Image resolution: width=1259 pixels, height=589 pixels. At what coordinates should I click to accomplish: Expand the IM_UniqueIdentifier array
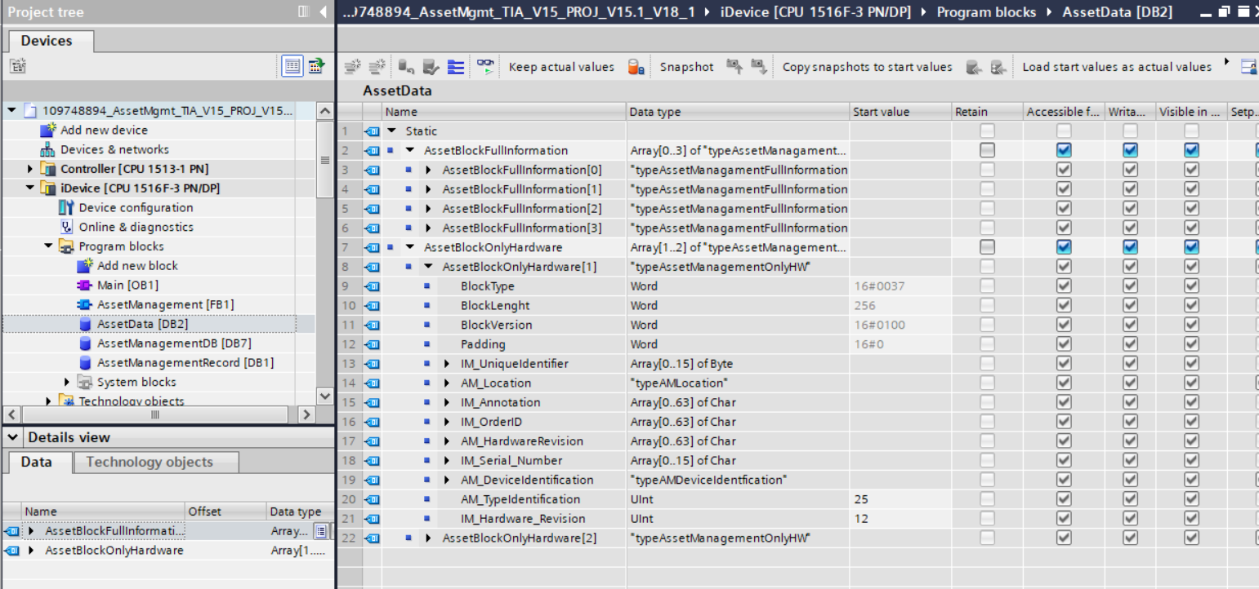447,364
